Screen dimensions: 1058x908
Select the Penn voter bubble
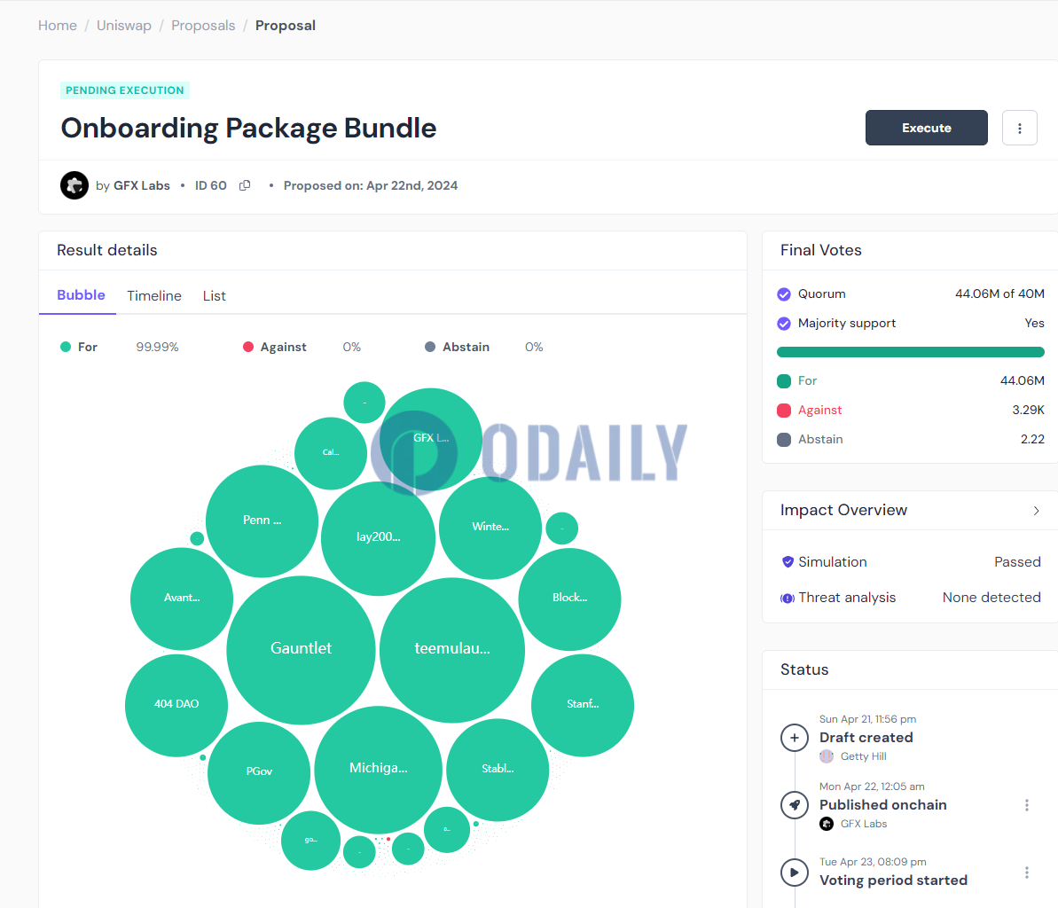click(x=262, y=521)
